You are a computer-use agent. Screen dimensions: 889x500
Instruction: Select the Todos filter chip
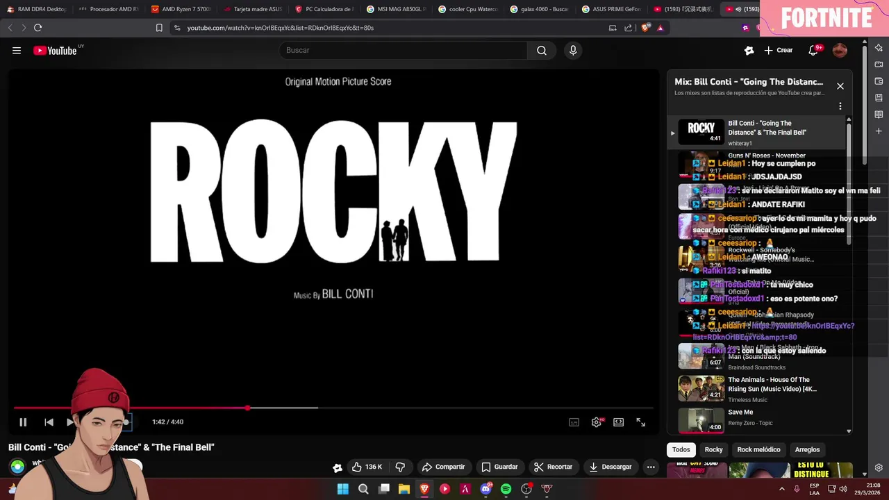681,449
